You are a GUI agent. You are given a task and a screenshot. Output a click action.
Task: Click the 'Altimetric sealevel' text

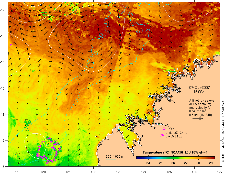click(202, 101)
